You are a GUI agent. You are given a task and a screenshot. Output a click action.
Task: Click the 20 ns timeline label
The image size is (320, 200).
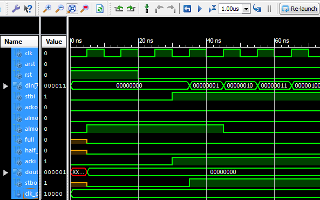pos(146,41)
